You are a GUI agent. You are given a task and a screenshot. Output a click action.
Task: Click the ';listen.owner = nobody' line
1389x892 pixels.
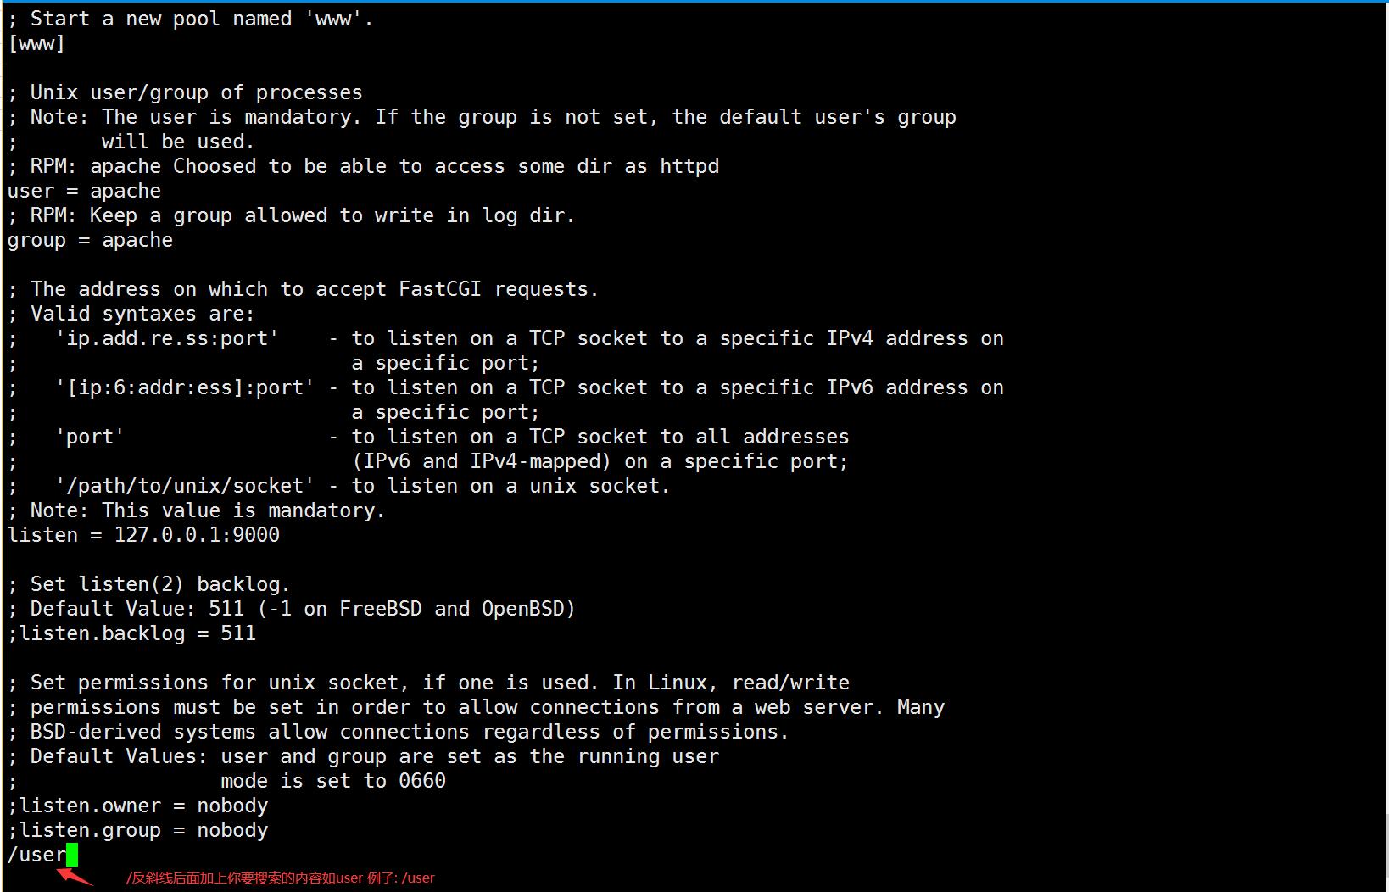coord(137,806)
